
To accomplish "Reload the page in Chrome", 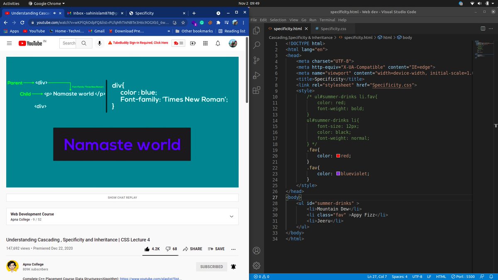I will 23,22.
